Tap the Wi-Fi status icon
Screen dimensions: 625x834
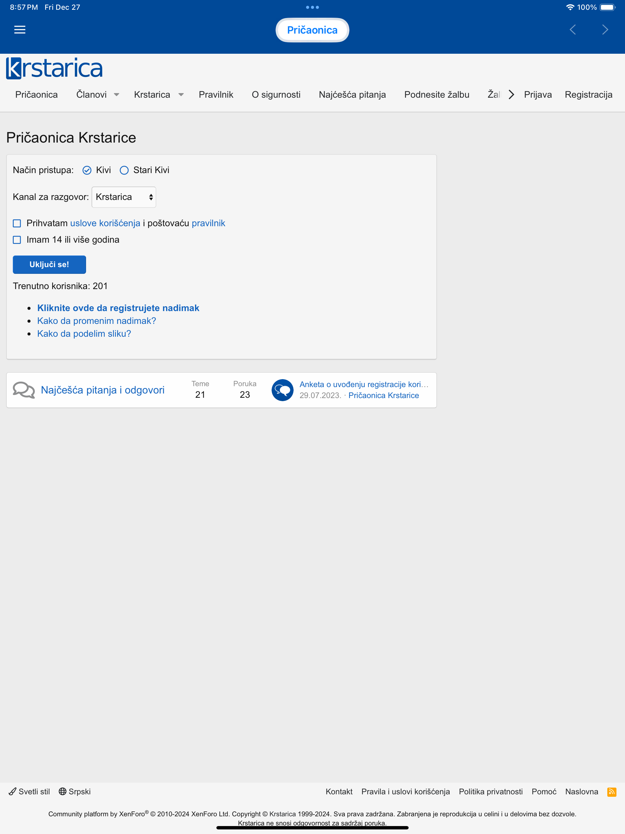pyautogui.click(x=570, y=7)
